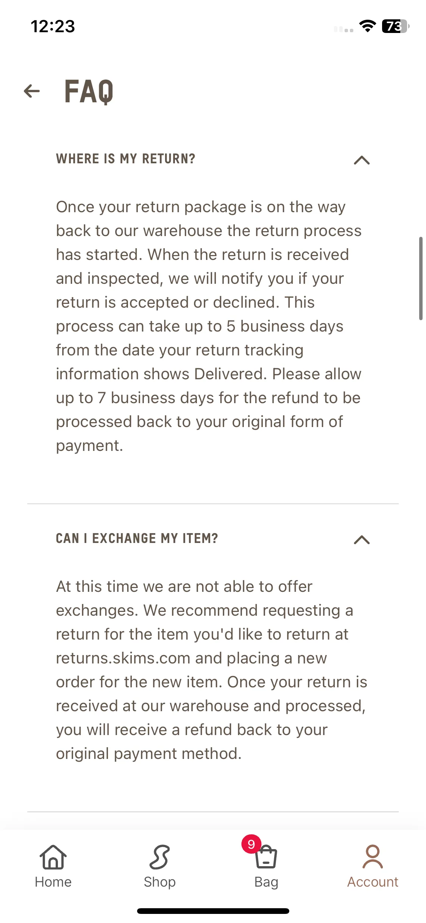The height and width of the screenshot is (923, 426).
Task: Select the Shop tab label
Action: pos(159,882)
